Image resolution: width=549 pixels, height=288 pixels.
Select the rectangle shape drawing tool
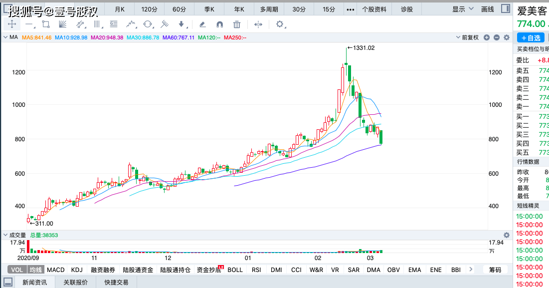46,24
